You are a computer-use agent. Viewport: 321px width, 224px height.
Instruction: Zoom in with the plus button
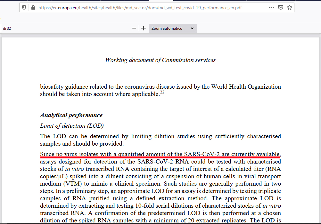pyautogui.click(x=144, y=28)
